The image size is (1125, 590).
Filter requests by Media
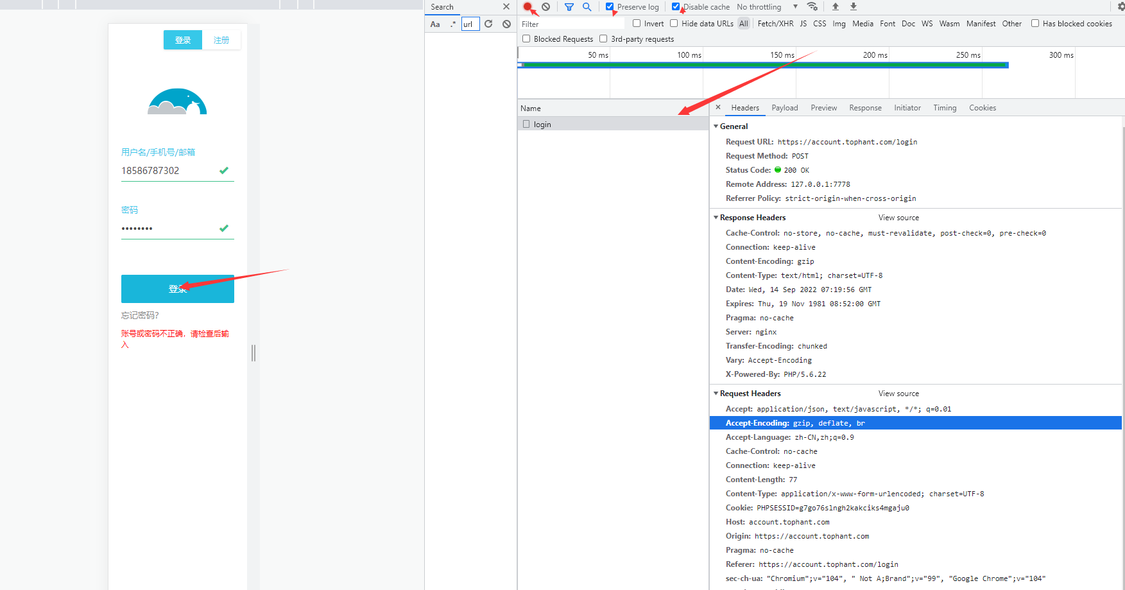click(x=863, y=24)
